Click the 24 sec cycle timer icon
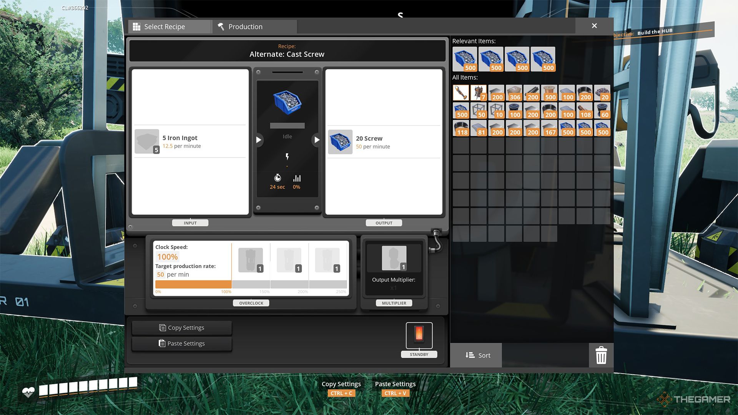This screenshot has width=738, height=415. point(278,178)
